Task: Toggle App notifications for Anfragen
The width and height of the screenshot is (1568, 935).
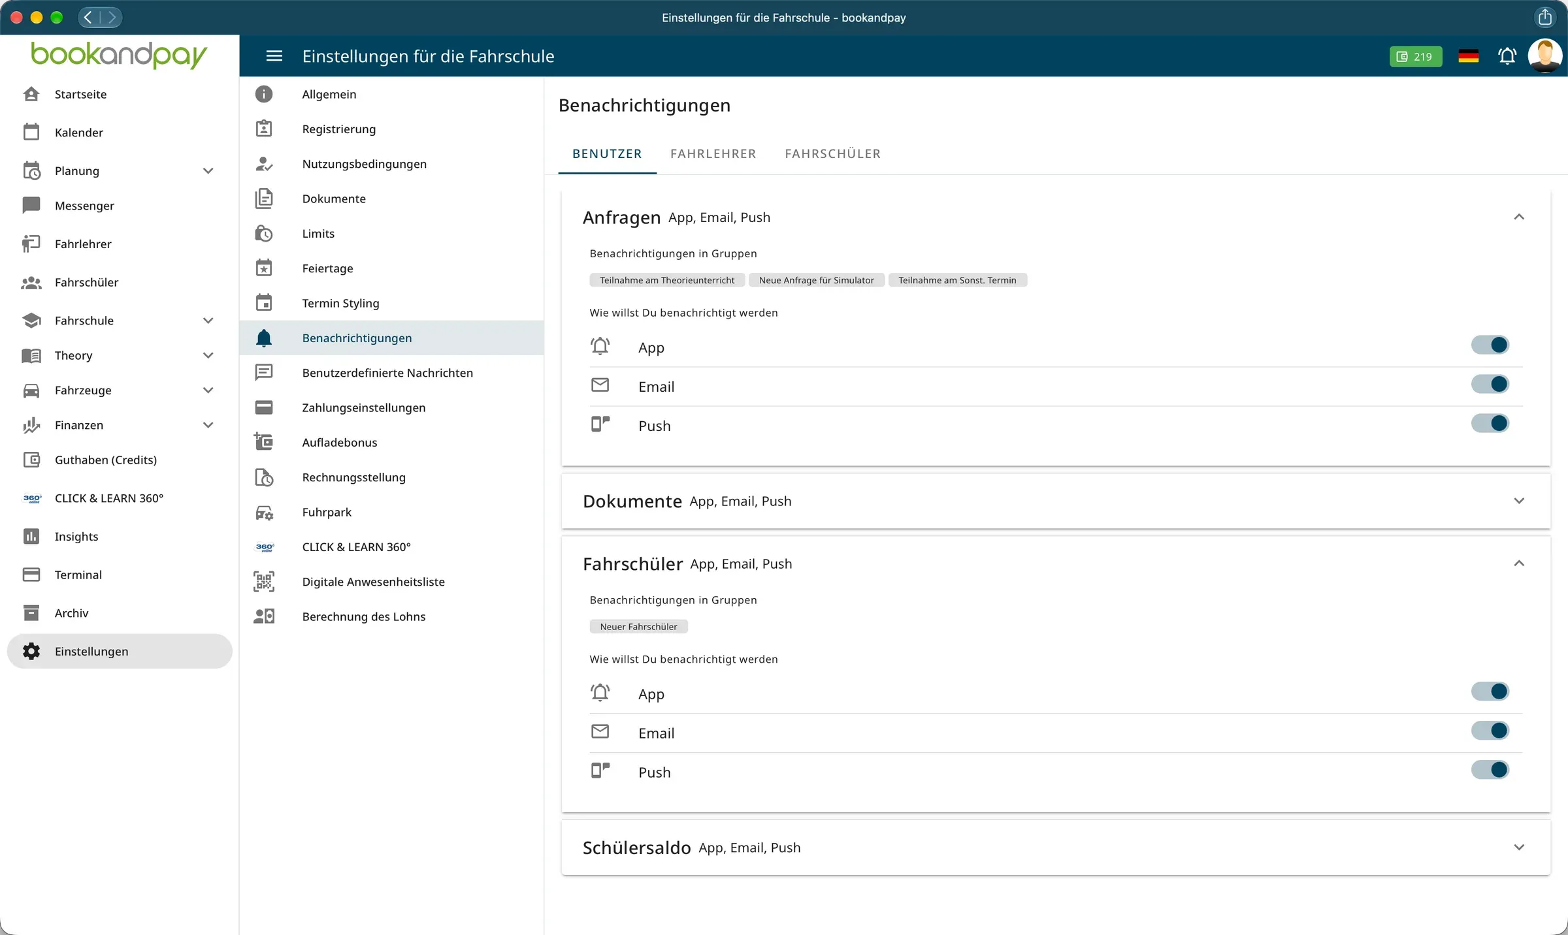Action: pos(1490,345)
